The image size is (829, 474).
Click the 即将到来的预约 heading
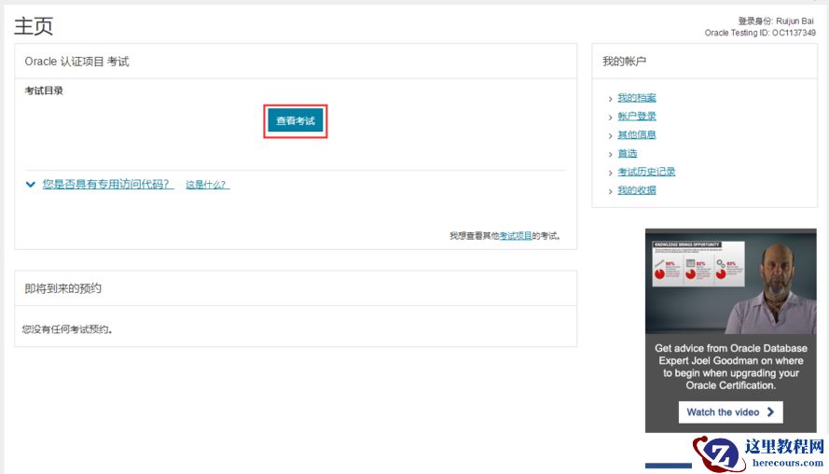click(62, 288)
